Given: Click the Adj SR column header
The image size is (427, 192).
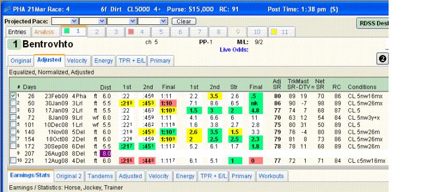Looking at the screenshot, I should click(x=277, y=84).
